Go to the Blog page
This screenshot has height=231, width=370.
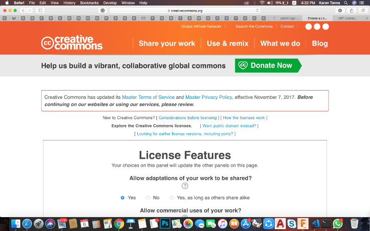click(320, 43)
